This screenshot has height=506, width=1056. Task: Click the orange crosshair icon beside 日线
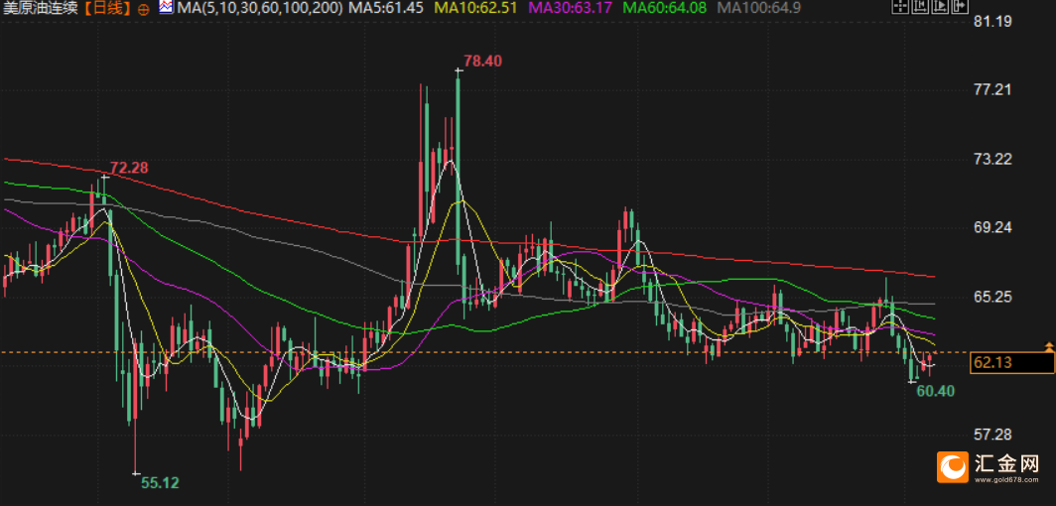click(x=143, y=9)
